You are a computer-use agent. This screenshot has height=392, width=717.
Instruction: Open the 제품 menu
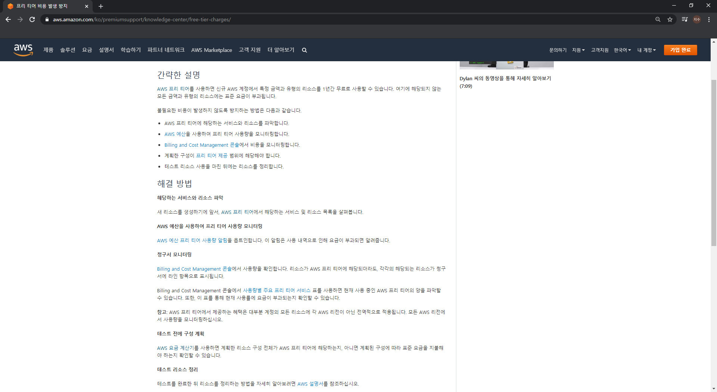[48, 50]
